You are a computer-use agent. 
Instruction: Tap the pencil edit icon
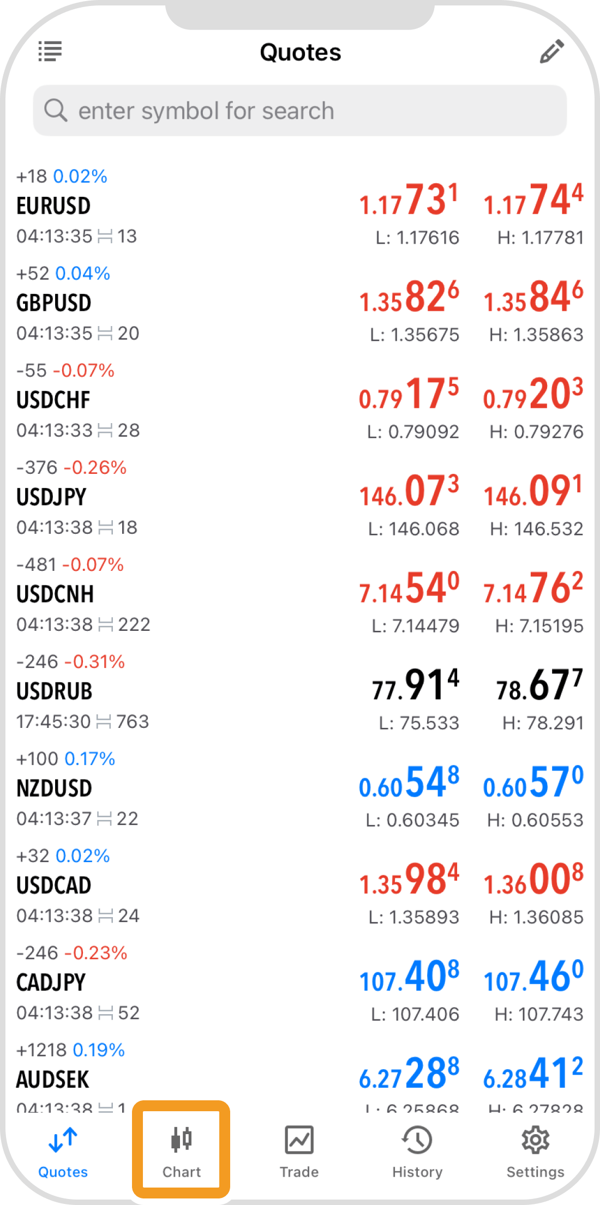pos(551,51)
